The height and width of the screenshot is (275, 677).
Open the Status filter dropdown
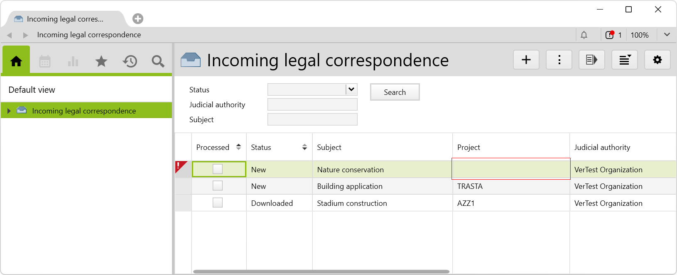coord(351,89)
